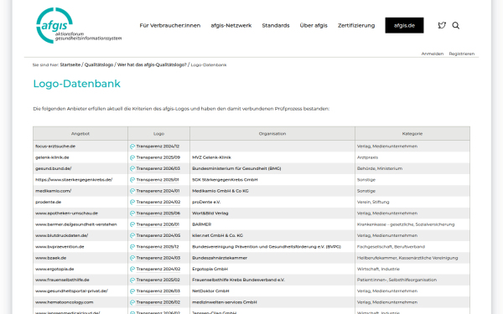
Task: Click logo icon in bzaek.de row
Action: 132,258
